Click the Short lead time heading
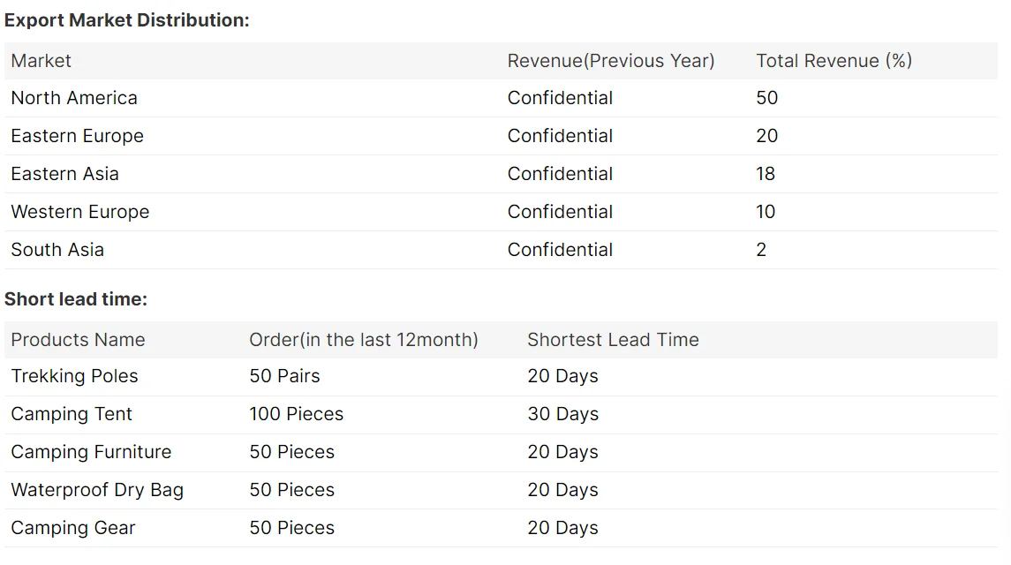Screen dimensions: 1011x565 tap(76, 299)
